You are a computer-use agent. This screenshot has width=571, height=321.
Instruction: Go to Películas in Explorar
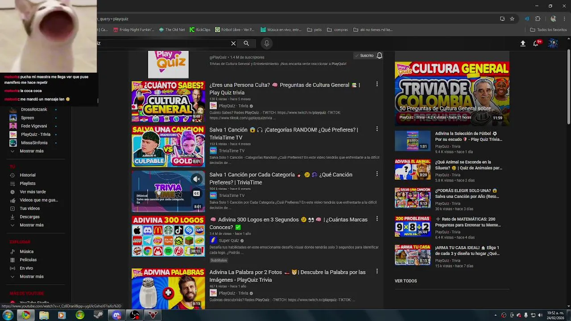[x=27, y=260]
